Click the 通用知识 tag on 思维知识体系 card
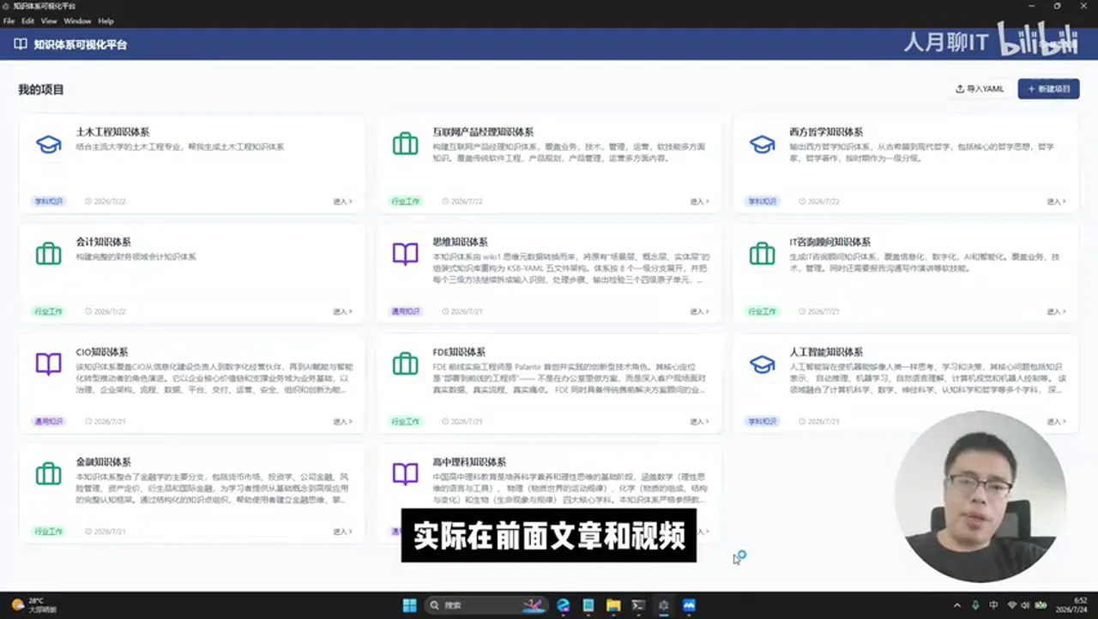The width and height of the screenshot is (1098, 619). 405,311
